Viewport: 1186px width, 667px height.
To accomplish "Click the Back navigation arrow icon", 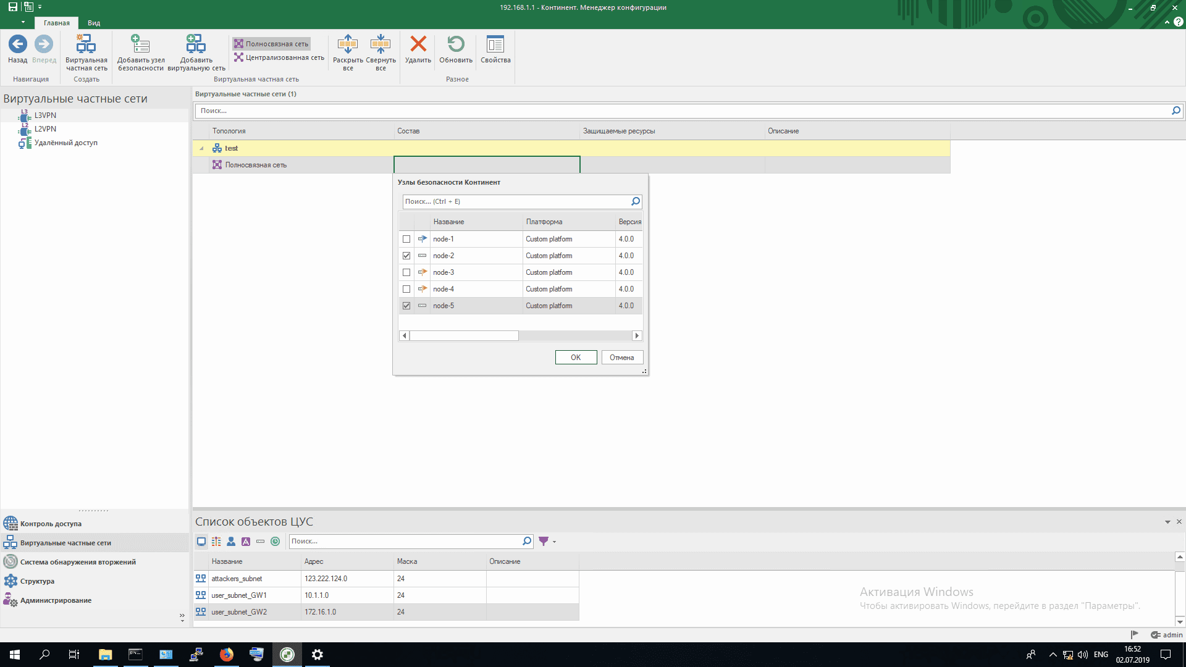I will click(17, 44).
